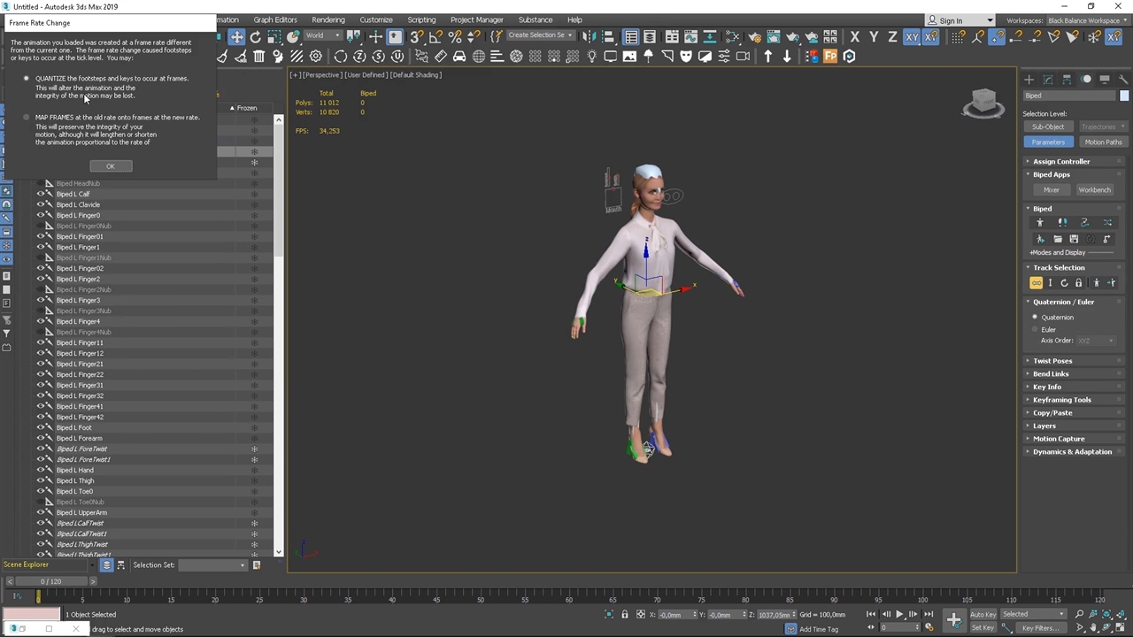Expand the Twist Poses rollout
This screenshot has height=637, width=1133.
1052,361
